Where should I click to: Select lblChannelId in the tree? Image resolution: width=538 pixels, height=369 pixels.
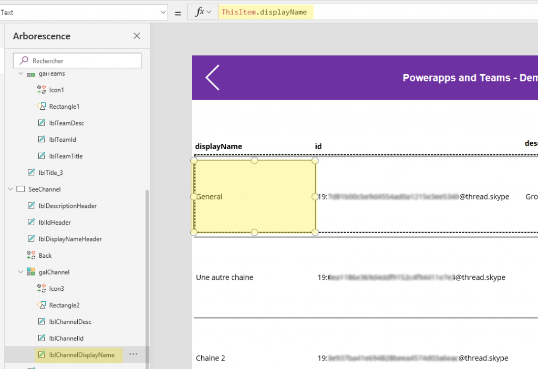tap(66, 338)
